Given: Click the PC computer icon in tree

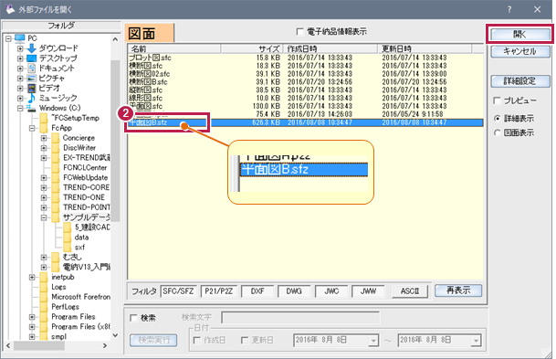Looking at the screenshot, I should (20, 38).
